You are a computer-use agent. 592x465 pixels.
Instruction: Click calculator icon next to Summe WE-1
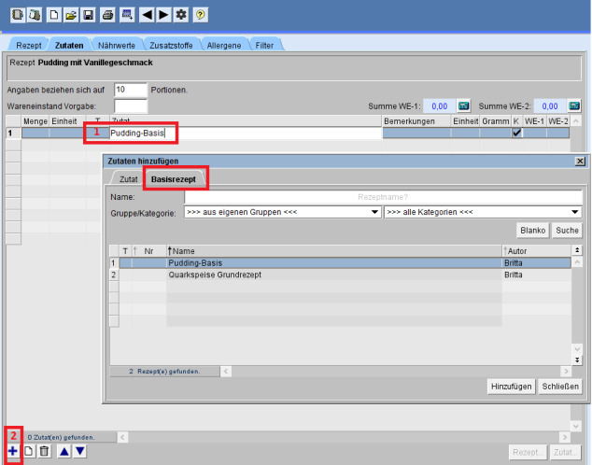pyautogui.click(x=464, y=106)
